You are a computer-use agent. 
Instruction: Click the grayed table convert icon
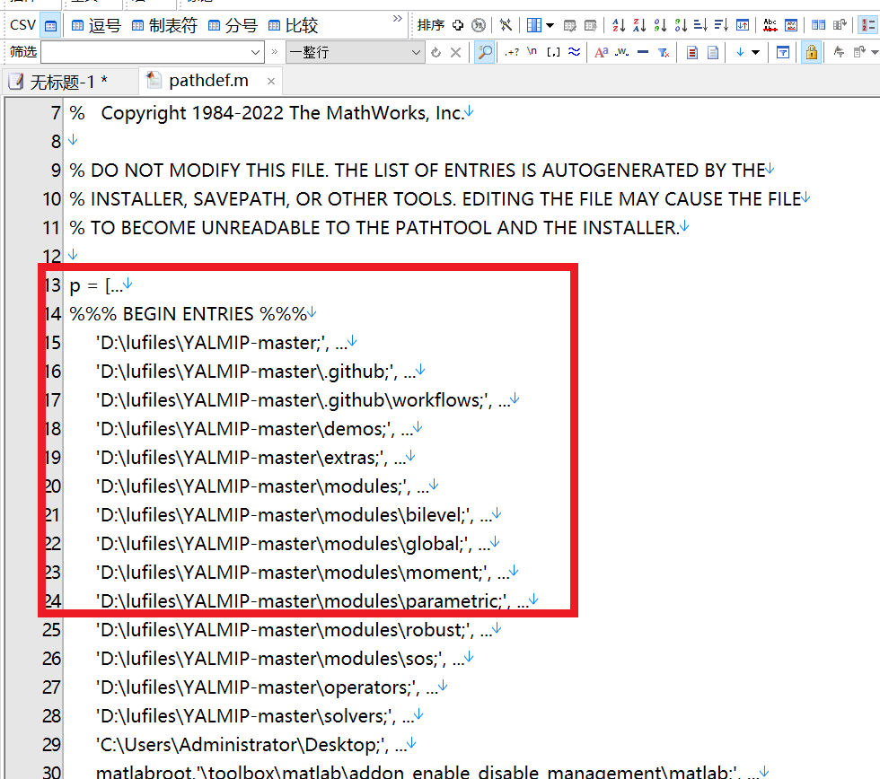569,25
